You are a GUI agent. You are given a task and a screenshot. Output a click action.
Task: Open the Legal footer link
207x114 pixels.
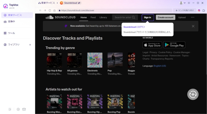[145, 52]
